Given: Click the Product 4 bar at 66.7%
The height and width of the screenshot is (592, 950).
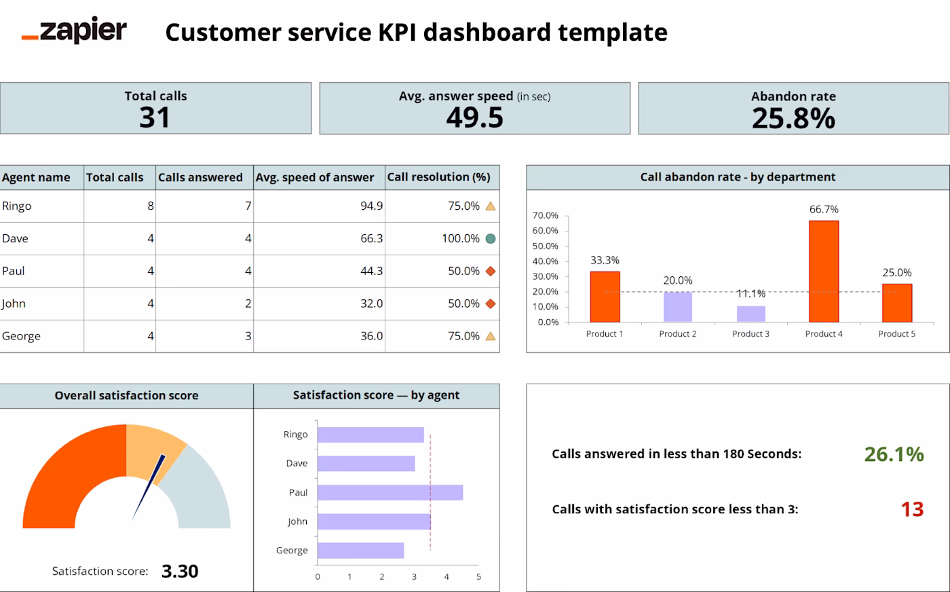Looking at the screenshot, I should (x=824, y=272).
